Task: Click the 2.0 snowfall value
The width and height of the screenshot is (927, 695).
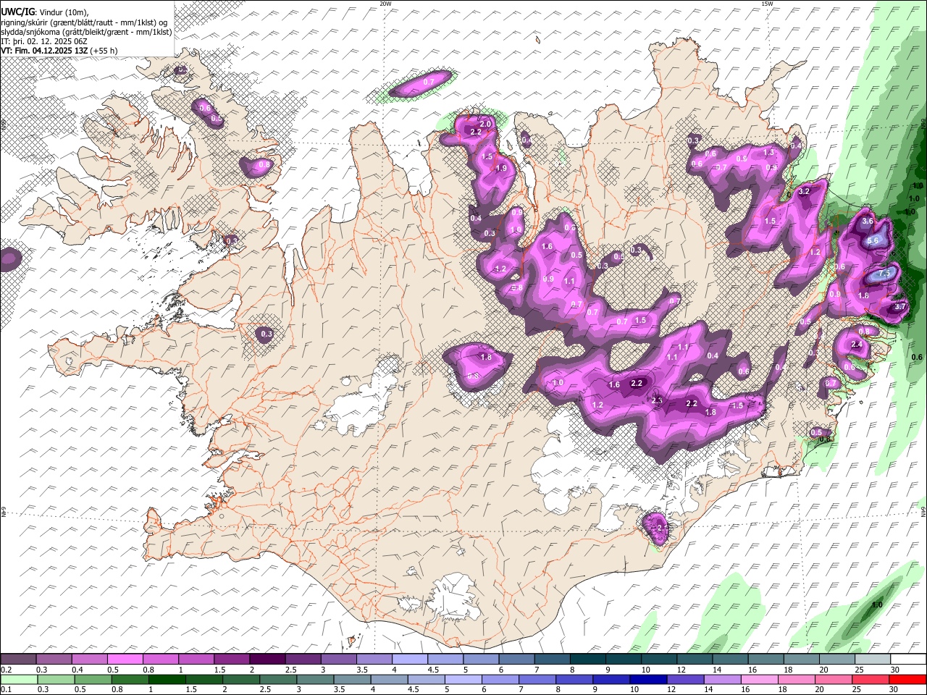Action: pyautogui.click(x=485, y=125)
